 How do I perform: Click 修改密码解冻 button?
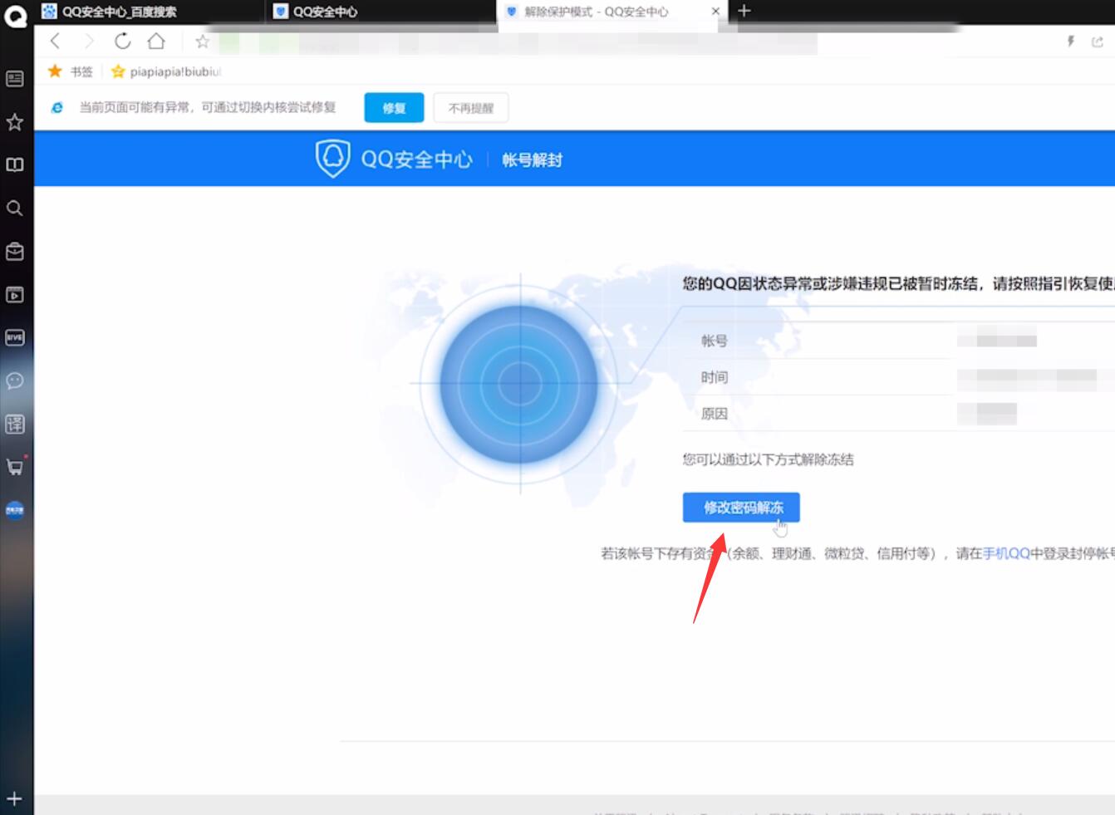click(741, 508)
